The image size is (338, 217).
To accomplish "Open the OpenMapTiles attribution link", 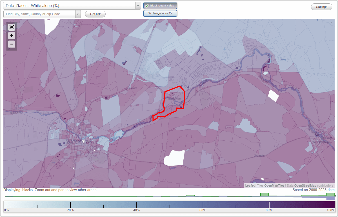I will point(274,185).
